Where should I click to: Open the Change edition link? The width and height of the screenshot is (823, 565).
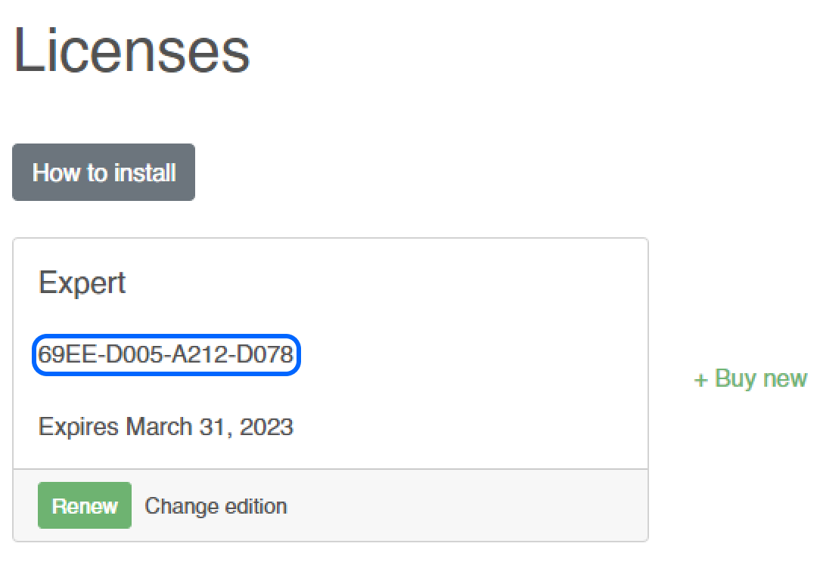[x=216, y=505]
